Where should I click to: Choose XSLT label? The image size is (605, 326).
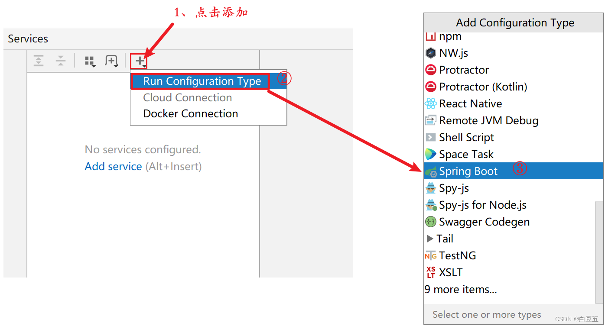coord(451,273)
